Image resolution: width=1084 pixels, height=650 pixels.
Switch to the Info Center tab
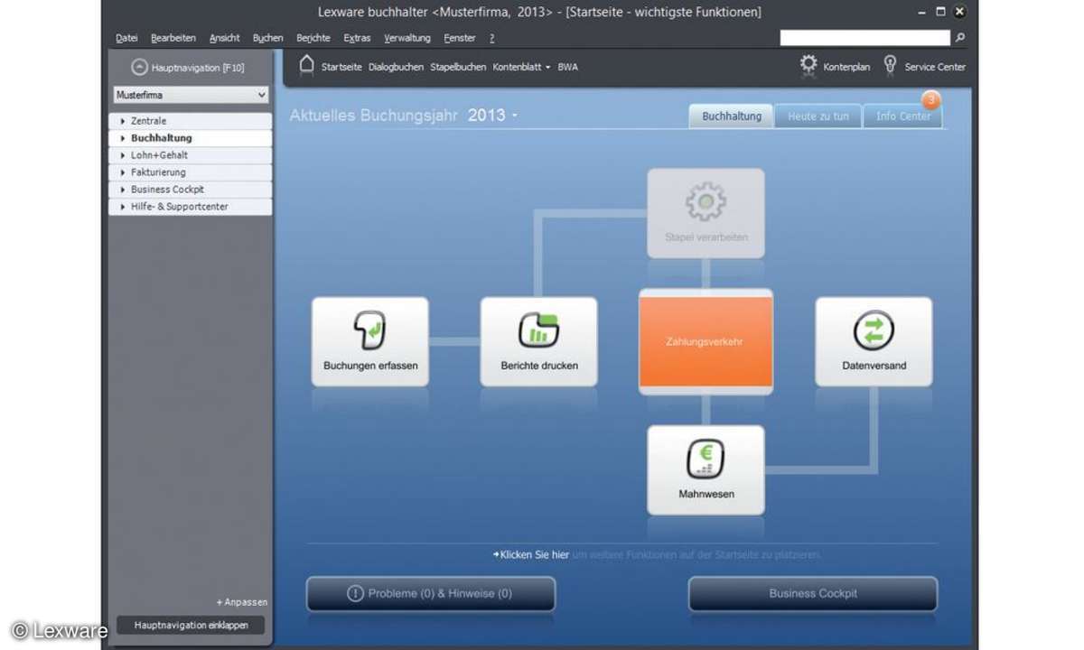(903, 116)
